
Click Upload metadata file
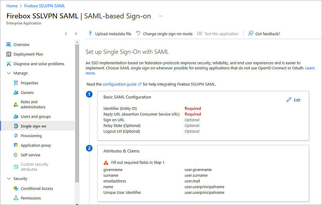(110, 34)
